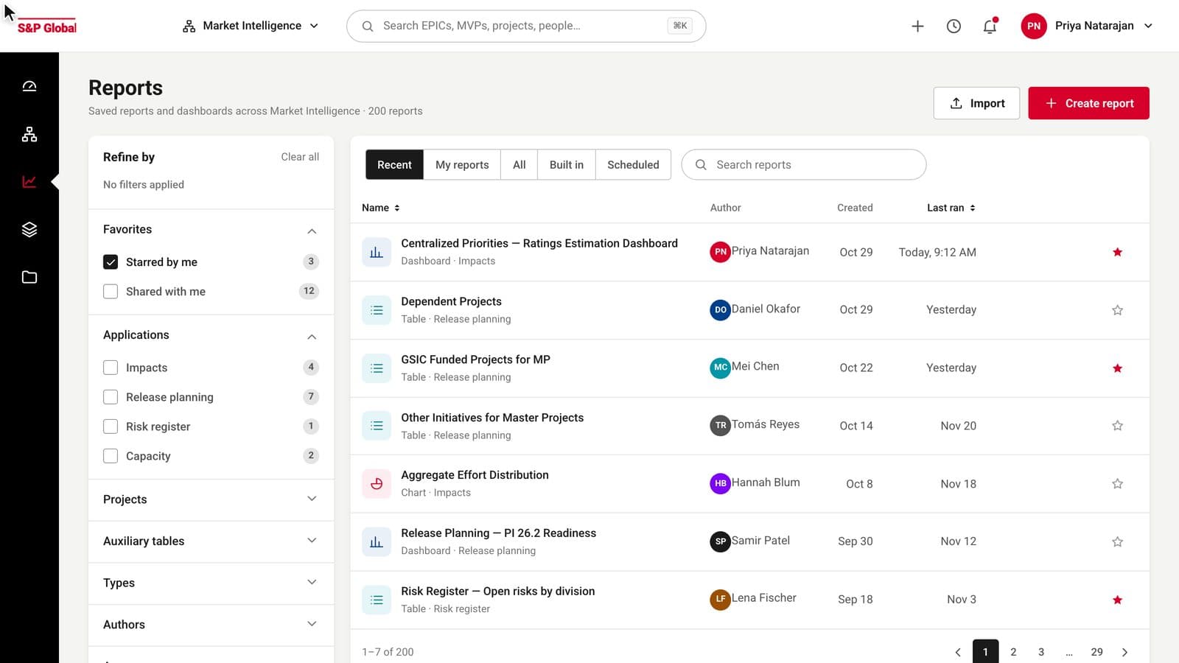Check the Shared with me filter
The width and height of the screenshot is (1179, 663).
111,291
